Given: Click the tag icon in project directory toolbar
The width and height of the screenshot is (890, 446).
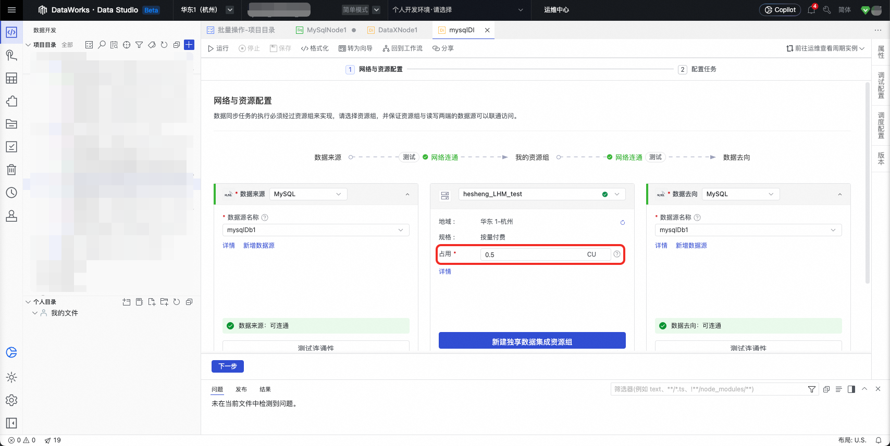Looking at the screenshot, I should coord(152,45).
